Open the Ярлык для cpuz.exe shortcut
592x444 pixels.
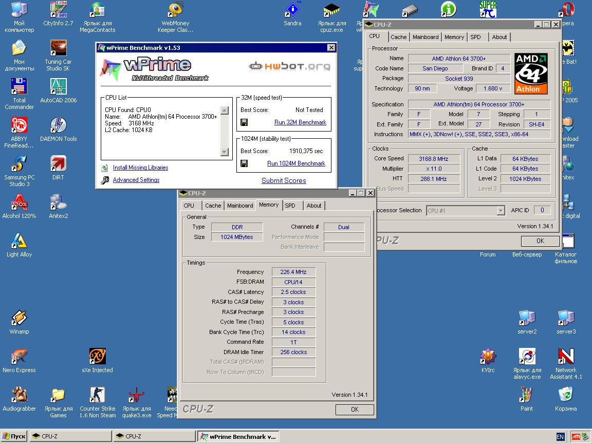pyautogui.click(x=331, y=11)
